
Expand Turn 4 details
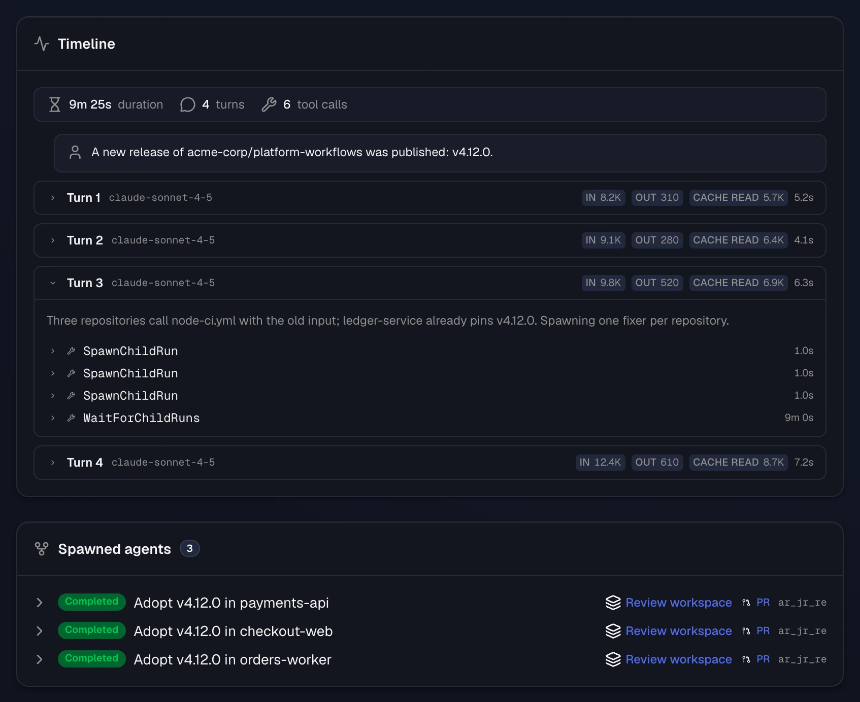(53, 463)
